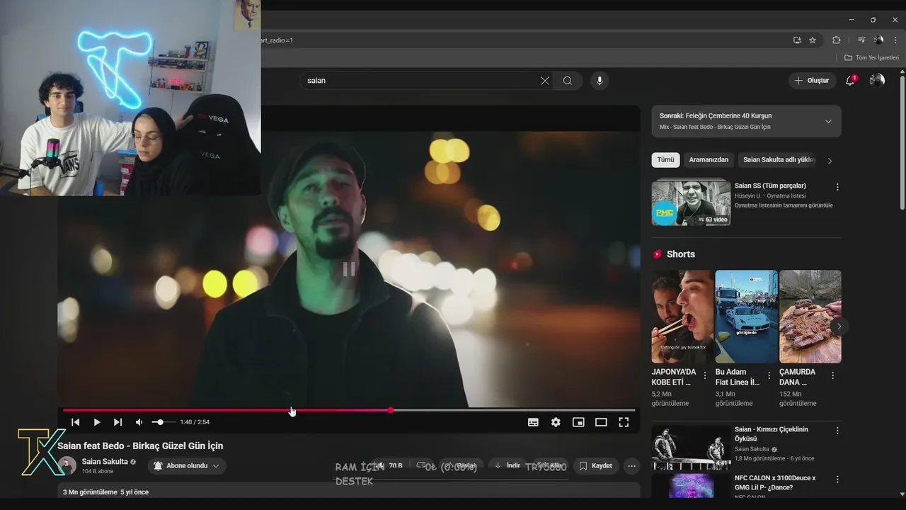This screenshot has width=906, height=510.
Task: Adjust the volume slider knob
Action: [x=160, y=422]
